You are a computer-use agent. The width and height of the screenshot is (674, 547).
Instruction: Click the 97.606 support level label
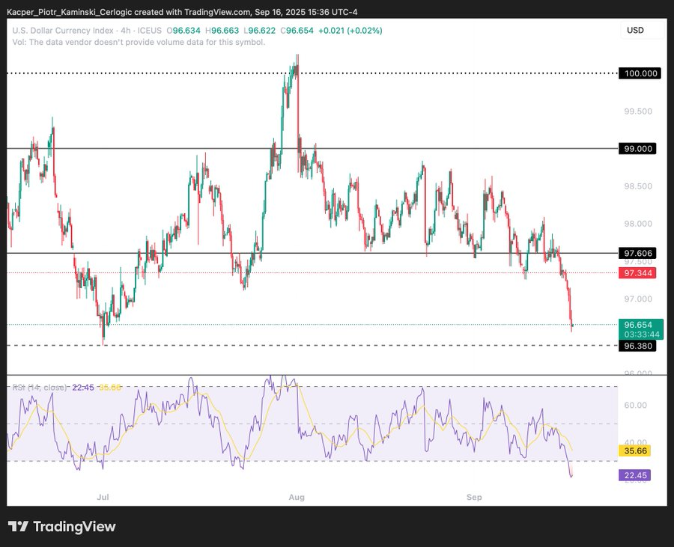click(639, 254)
